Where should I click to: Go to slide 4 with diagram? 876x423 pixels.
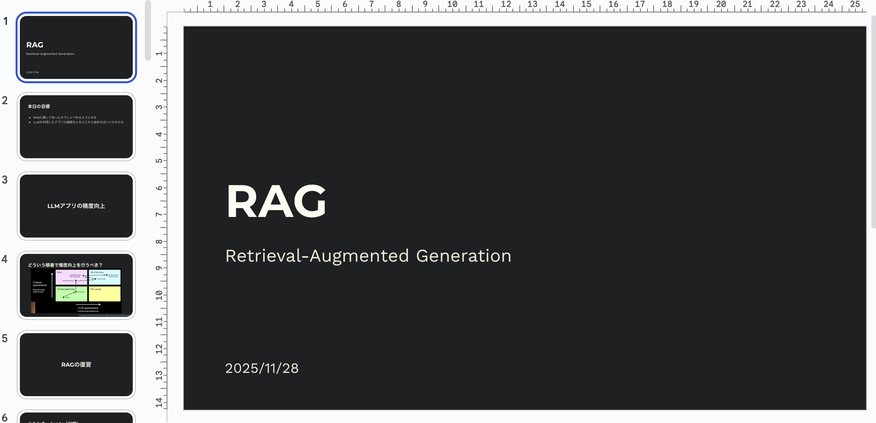click(76, 285)
